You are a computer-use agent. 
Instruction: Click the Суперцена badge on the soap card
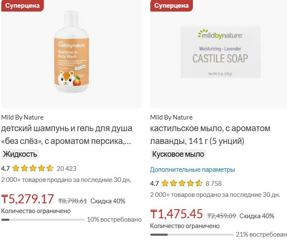[x=171, y=6]
